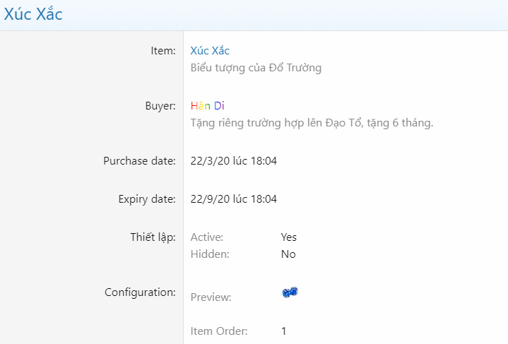Click the Xúc Xắc page title heading
This screenshot has width=508, height=344.
click(33, 14)
